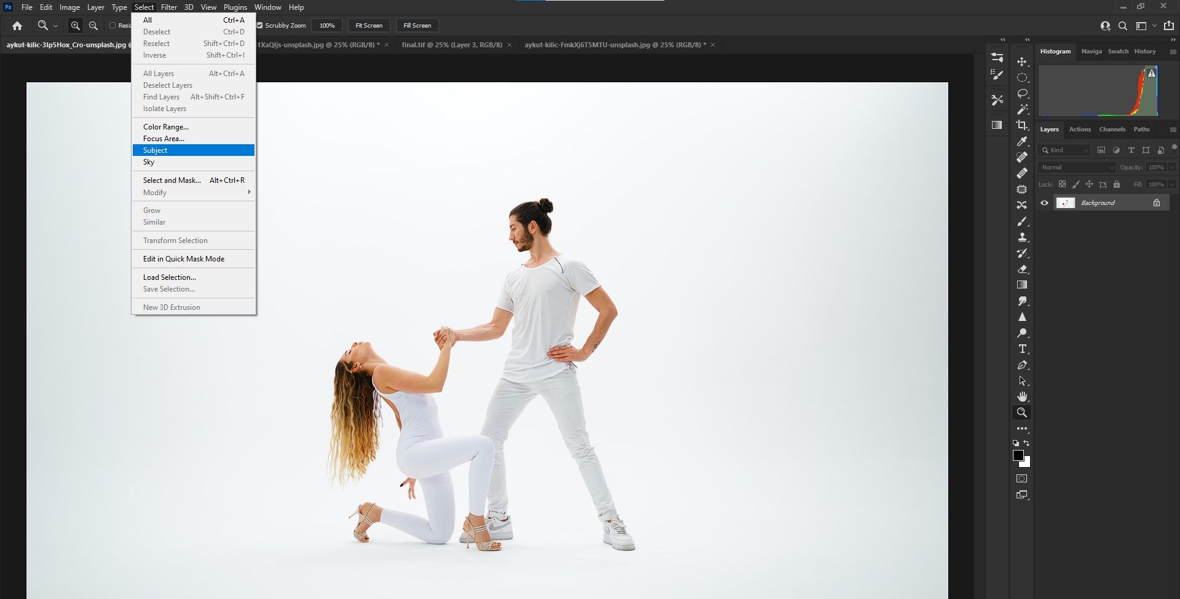Hide the Background layer with eye icon
The height and width of the screenshot is (599, 1180).
(x=1044, y=203)
